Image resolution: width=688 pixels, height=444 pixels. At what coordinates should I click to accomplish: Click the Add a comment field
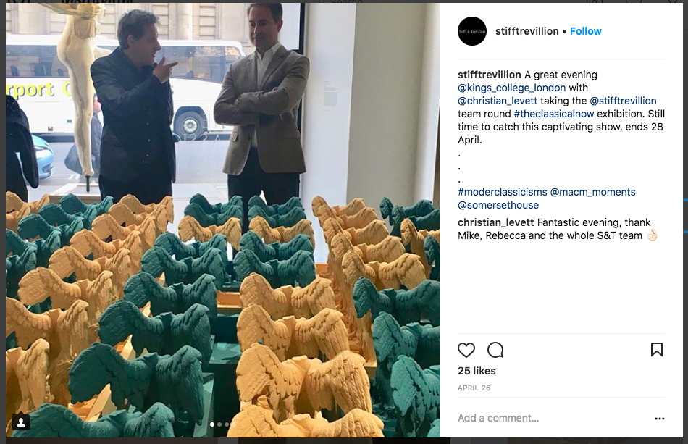click(x=553, y=418)
